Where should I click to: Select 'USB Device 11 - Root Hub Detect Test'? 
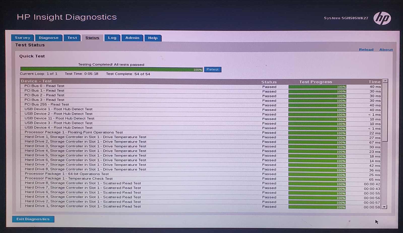[x=201, y=119]
